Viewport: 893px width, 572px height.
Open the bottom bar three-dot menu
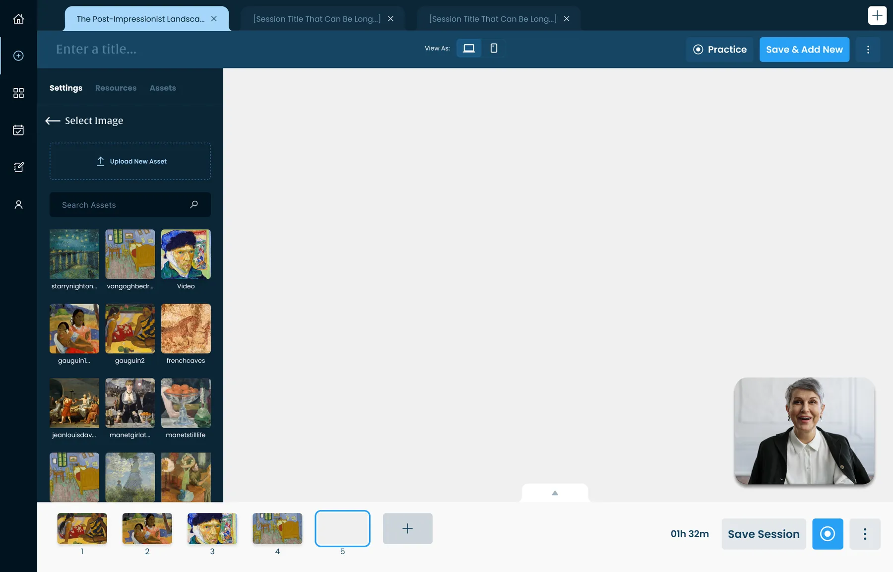pos(865,534)
